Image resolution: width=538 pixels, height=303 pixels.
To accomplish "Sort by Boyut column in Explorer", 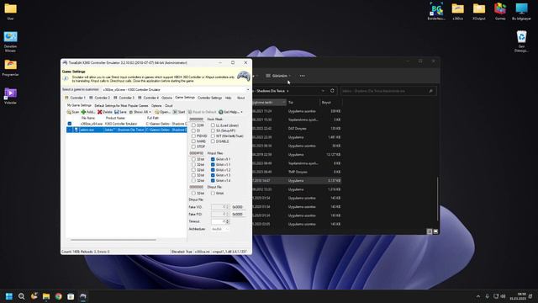I will [x=330, y=103].
